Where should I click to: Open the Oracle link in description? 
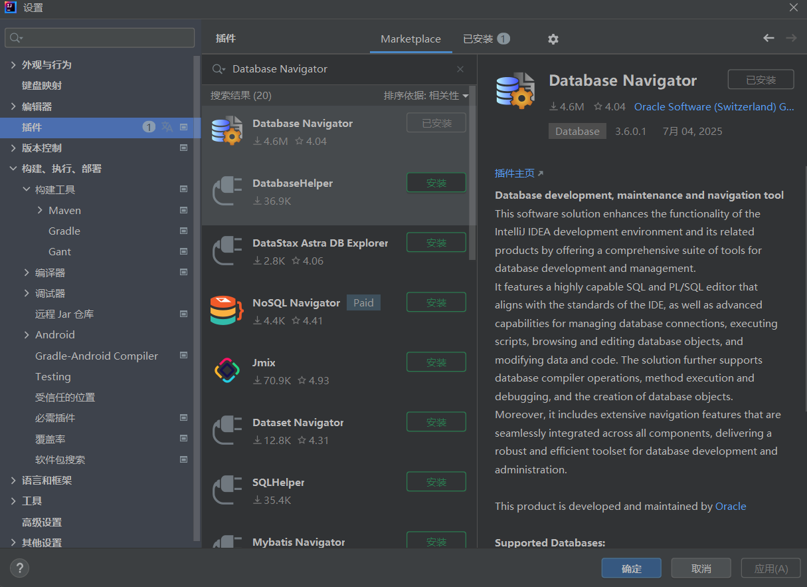point(731,506)
